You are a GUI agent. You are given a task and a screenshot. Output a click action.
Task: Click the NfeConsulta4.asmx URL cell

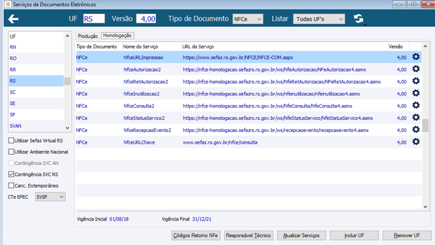pyautogui.click(x=267, y=106)
